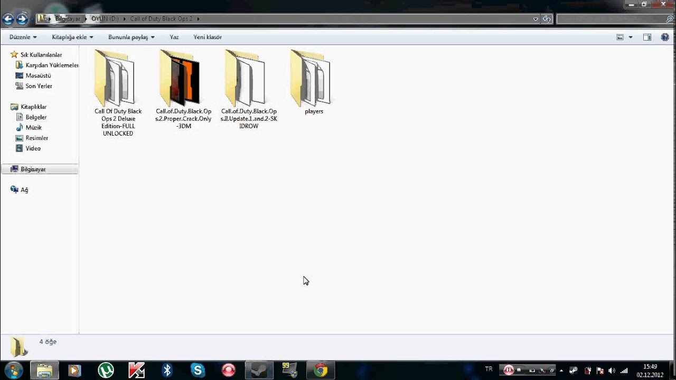Click the power plug battery tray icon

[587, 370]
